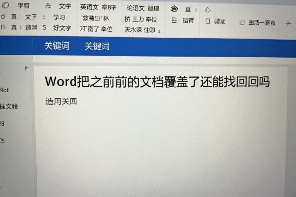Click the tag-shaped icon beside 率育
Viewport: 296px width, 197px height.
click(5, 5)
